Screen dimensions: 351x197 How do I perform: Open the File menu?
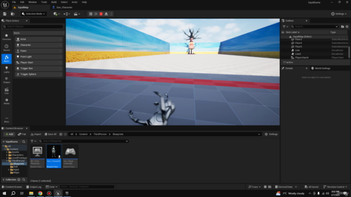coord(14,2)
